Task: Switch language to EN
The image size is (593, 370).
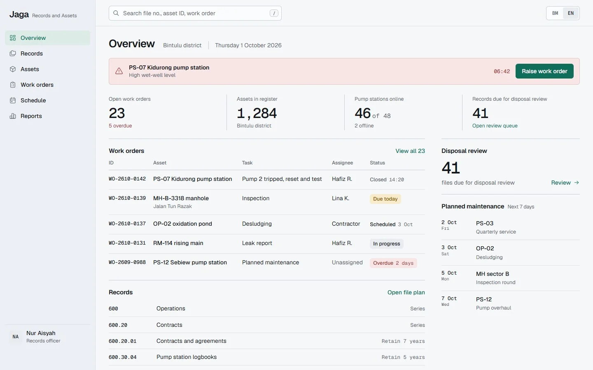Action: [x=571, y=13]
